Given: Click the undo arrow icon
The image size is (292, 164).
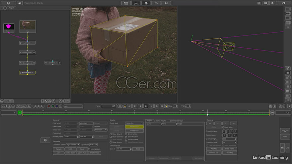Looking at the screenshot, I should point(282,148).
